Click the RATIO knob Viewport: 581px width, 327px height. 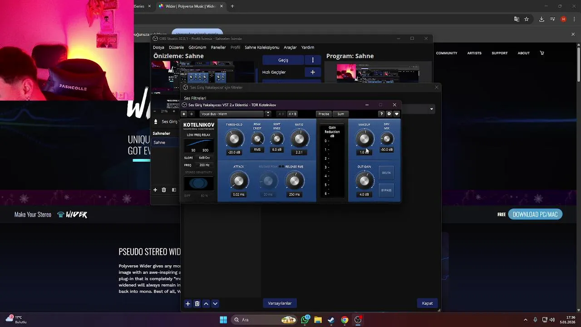click(x=299, y=139)
